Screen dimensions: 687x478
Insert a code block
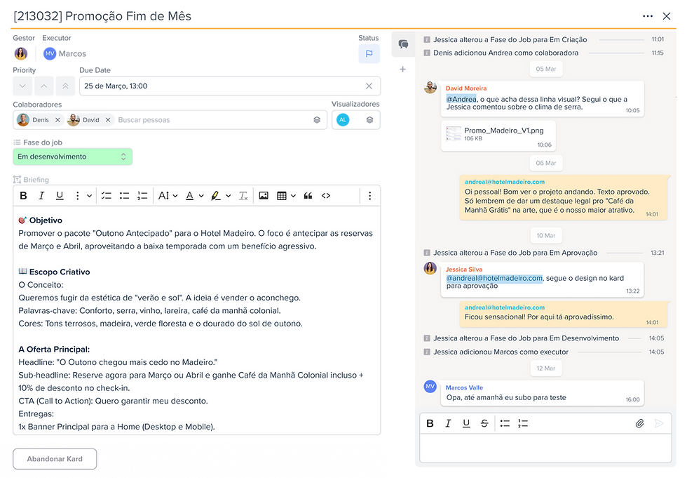point(326,196)
